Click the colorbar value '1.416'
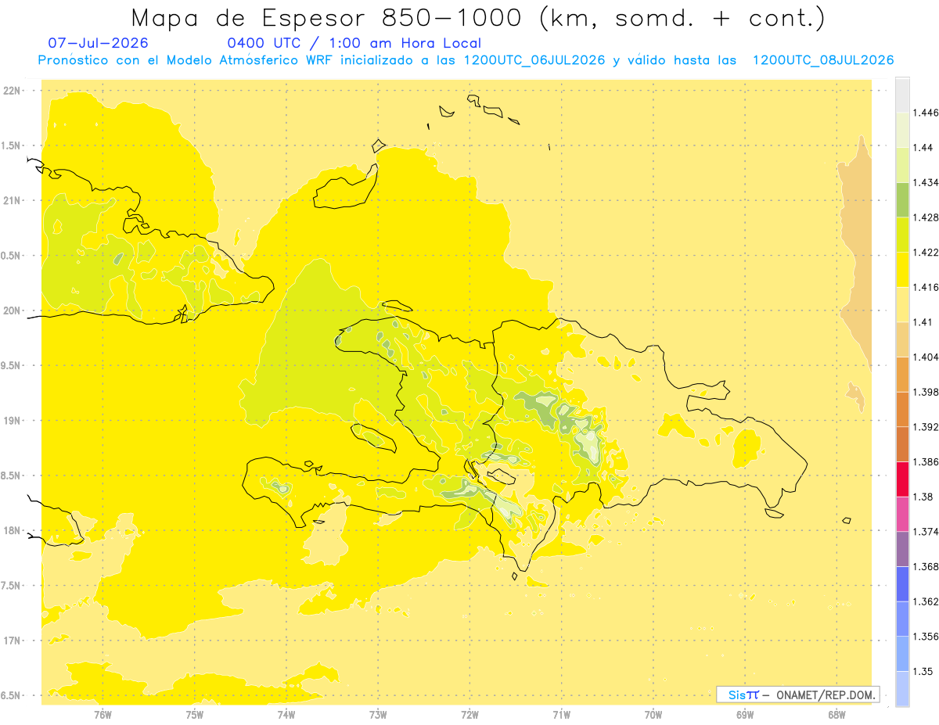The image size is (939, 725). pyautogui.click(x=926, y=287)
